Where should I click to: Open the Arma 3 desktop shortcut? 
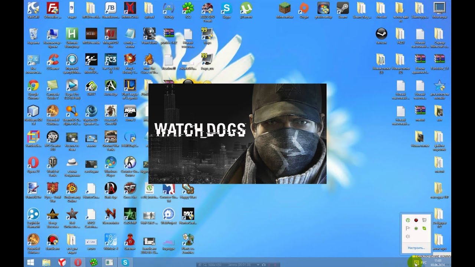point(130,113)
